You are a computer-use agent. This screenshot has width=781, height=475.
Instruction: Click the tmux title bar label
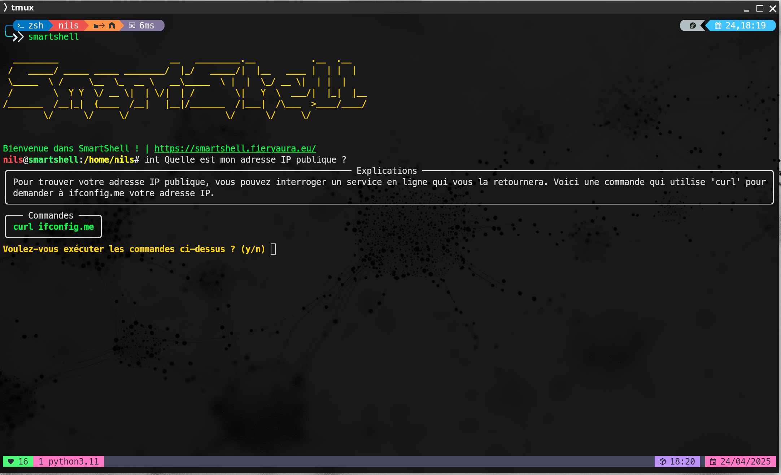coord(22,8)
